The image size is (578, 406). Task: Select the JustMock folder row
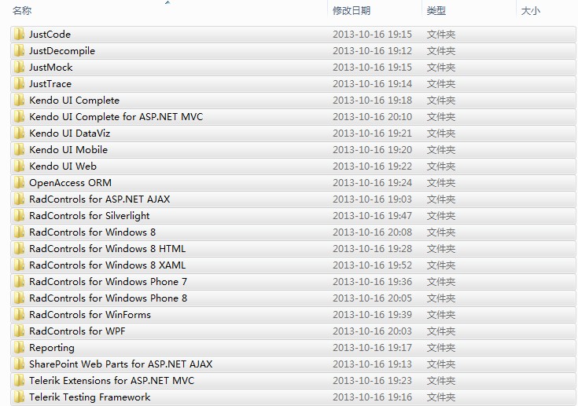(51, 68)
